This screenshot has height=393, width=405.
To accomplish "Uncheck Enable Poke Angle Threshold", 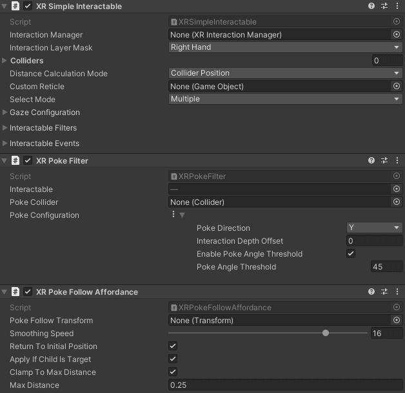I will (351, 253).
